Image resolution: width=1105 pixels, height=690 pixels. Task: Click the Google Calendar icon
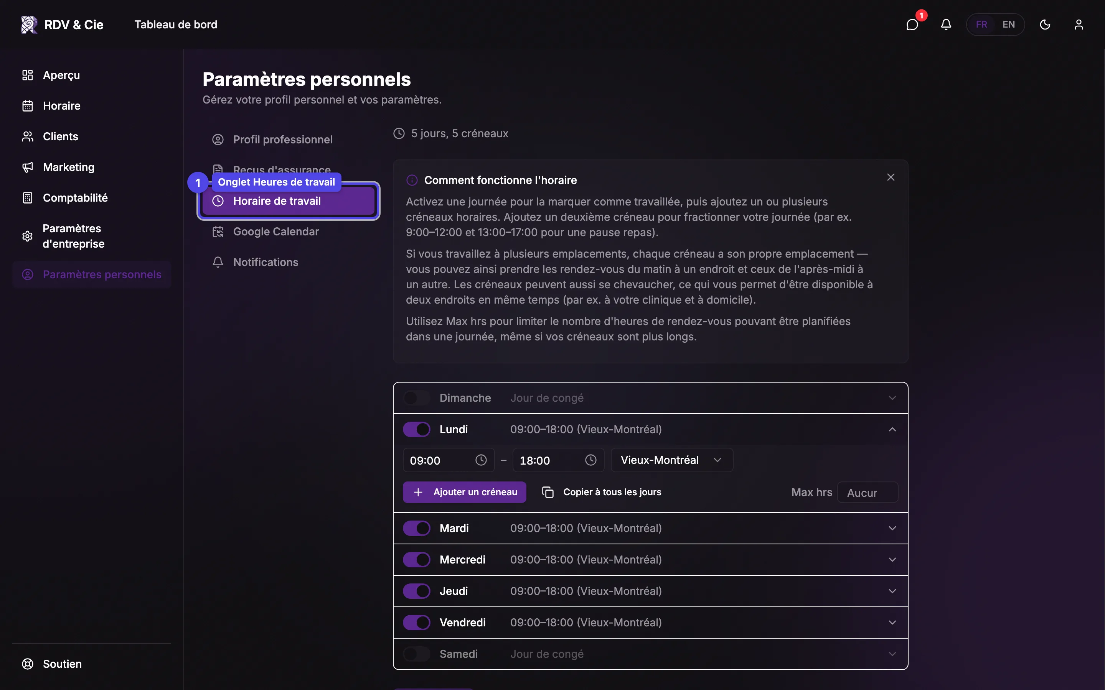click(218, 232)
